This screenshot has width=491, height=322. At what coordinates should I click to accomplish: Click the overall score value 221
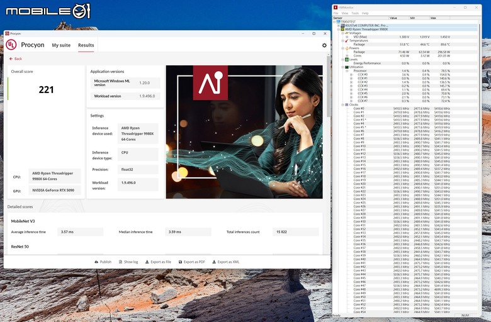click(x=47, y=90)
